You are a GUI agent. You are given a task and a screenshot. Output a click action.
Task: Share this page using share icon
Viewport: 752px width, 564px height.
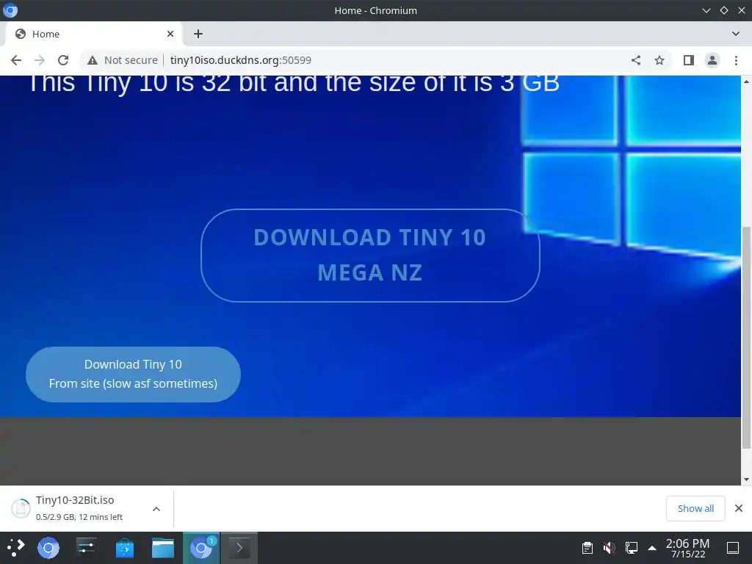(635, 60)
